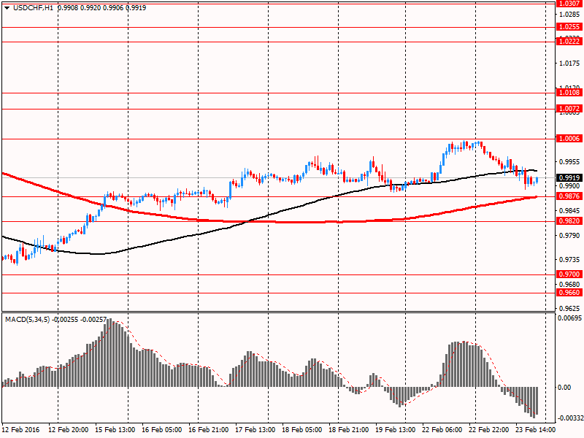584x438 pixels.
Task: Select the 0.00 MACD zero level label
Action: pyautogui.click(x=564, y=388)
